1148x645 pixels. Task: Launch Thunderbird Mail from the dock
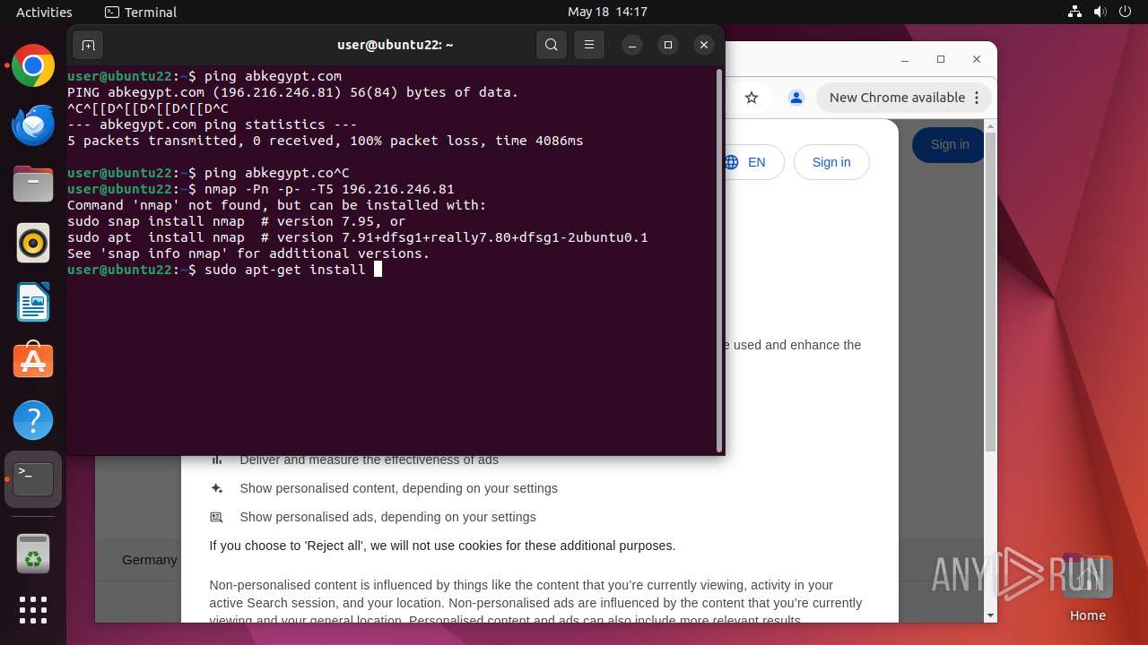[x=33, y=125]
